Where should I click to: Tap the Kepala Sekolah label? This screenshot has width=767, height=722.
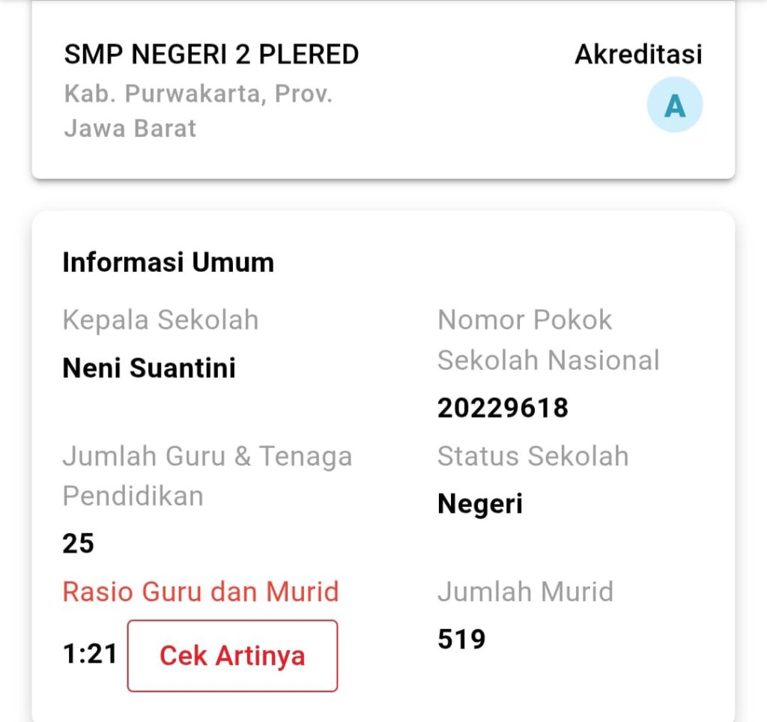click(160, 320)
